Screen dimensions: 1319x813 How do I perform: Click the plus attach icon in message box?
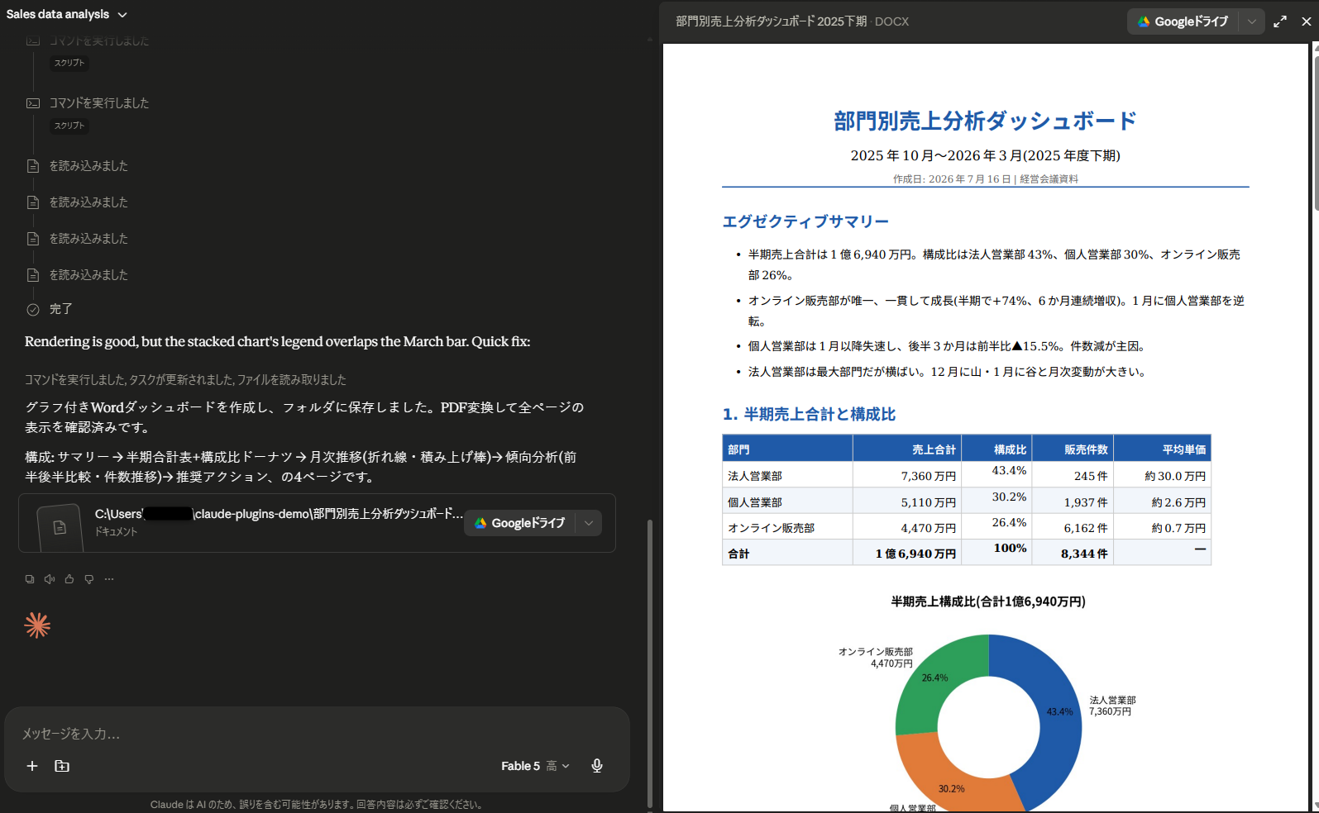coord(32,766)
